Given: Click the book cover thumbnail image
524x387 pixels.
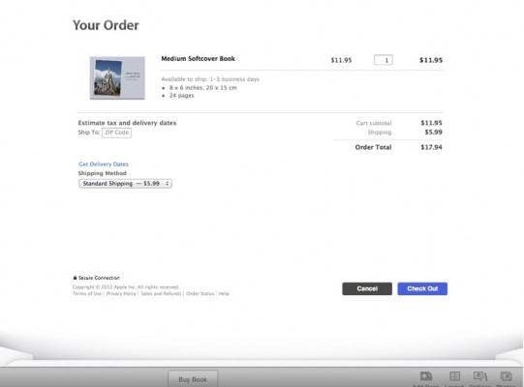Looking at the screenshot, I should click(x=117, y=77).
